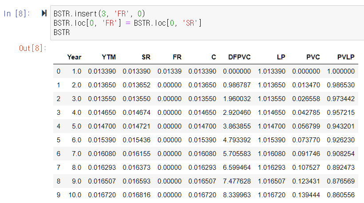Click the PVLP value 0.943201
Image resolution: width=364 pixels, height=203 pixels.
click(341, 126)
